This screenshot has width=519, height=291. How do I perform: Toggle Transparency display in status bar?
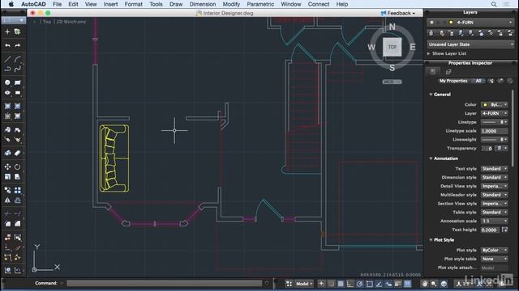click(x=407, y=284)
